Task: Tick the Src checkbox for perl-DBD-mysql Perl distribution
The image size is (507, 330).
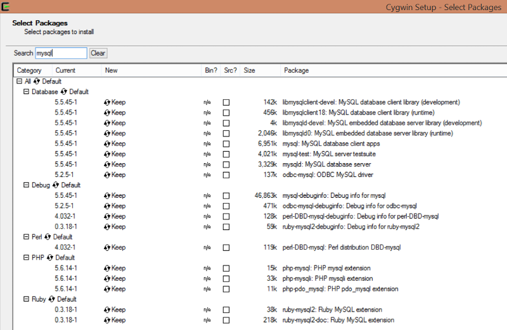Action: pos(226,247)
